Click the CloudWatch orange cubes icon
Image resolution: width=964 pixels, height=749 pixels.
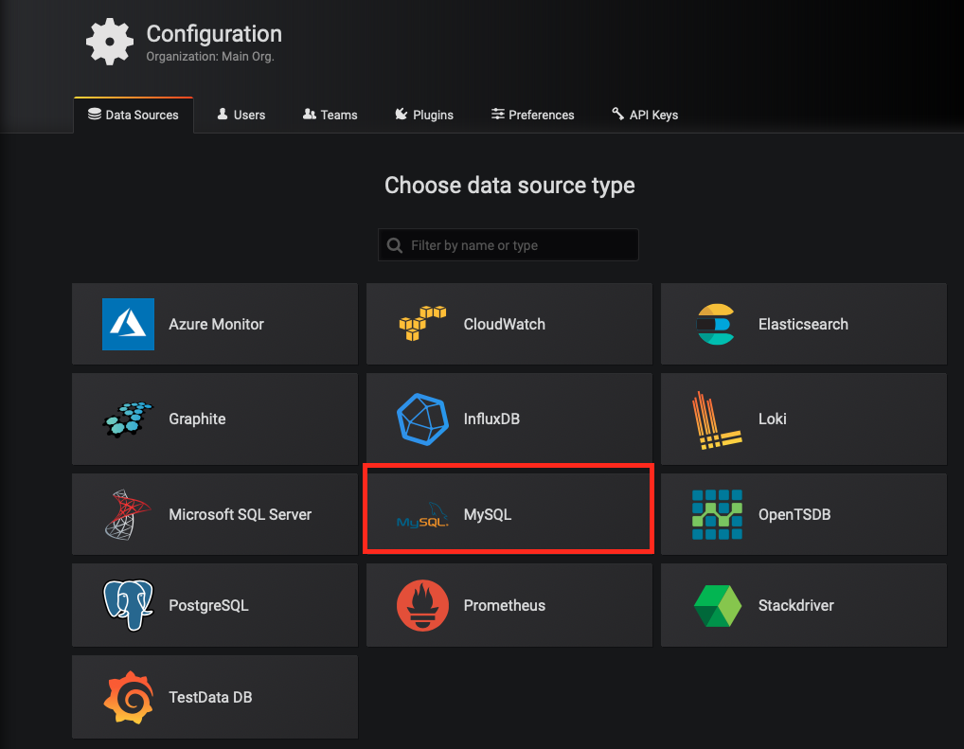422,324
